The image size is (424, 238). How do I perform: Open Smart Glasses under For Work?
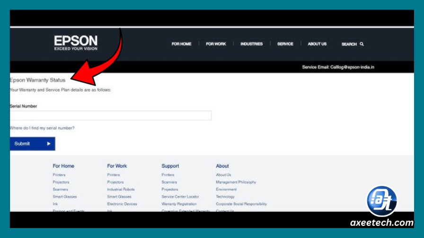tap(119, 197)
